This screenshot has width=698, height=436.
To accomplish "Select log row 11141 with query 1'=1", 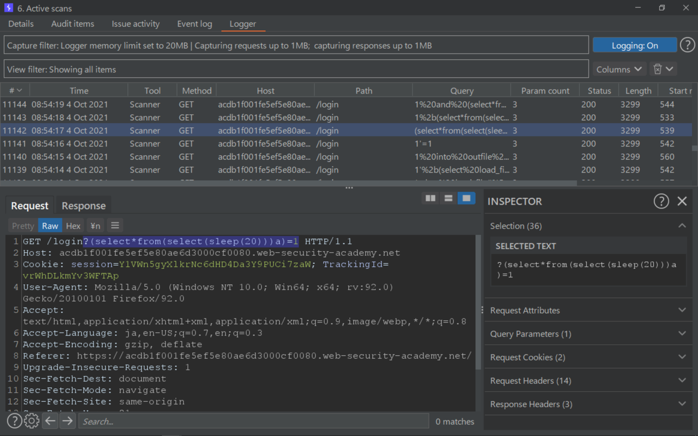I will point(346,144).
